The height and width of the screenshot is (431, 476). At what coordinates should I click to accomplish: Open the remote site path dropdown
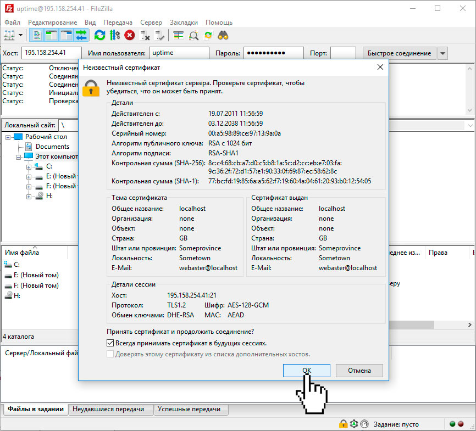470,125
